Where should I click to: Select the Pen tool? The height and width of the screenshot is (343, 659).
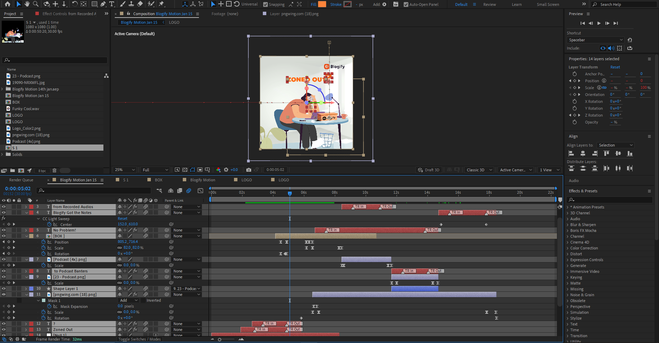pos(103,4)
